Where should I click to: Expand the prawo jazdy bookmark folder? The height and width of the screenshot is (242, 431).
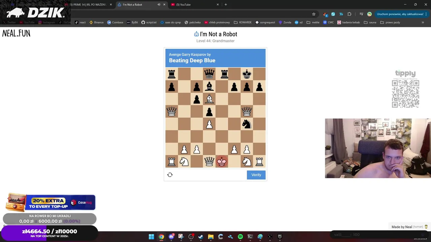click(390, 23)
